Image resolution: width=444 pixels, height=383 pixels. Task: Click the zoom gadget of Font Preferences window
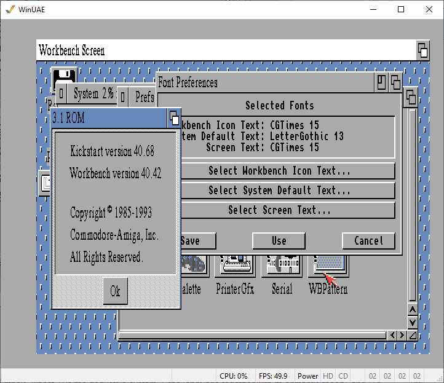[x=381, y=82]
